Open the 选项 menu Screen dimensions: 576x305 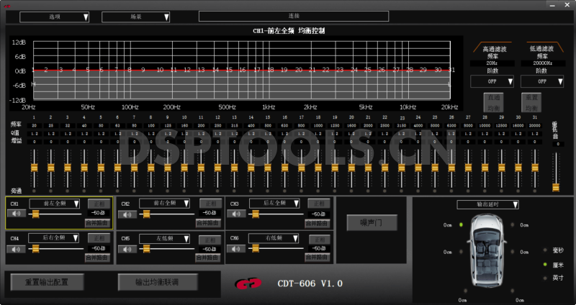pos(55,16)
